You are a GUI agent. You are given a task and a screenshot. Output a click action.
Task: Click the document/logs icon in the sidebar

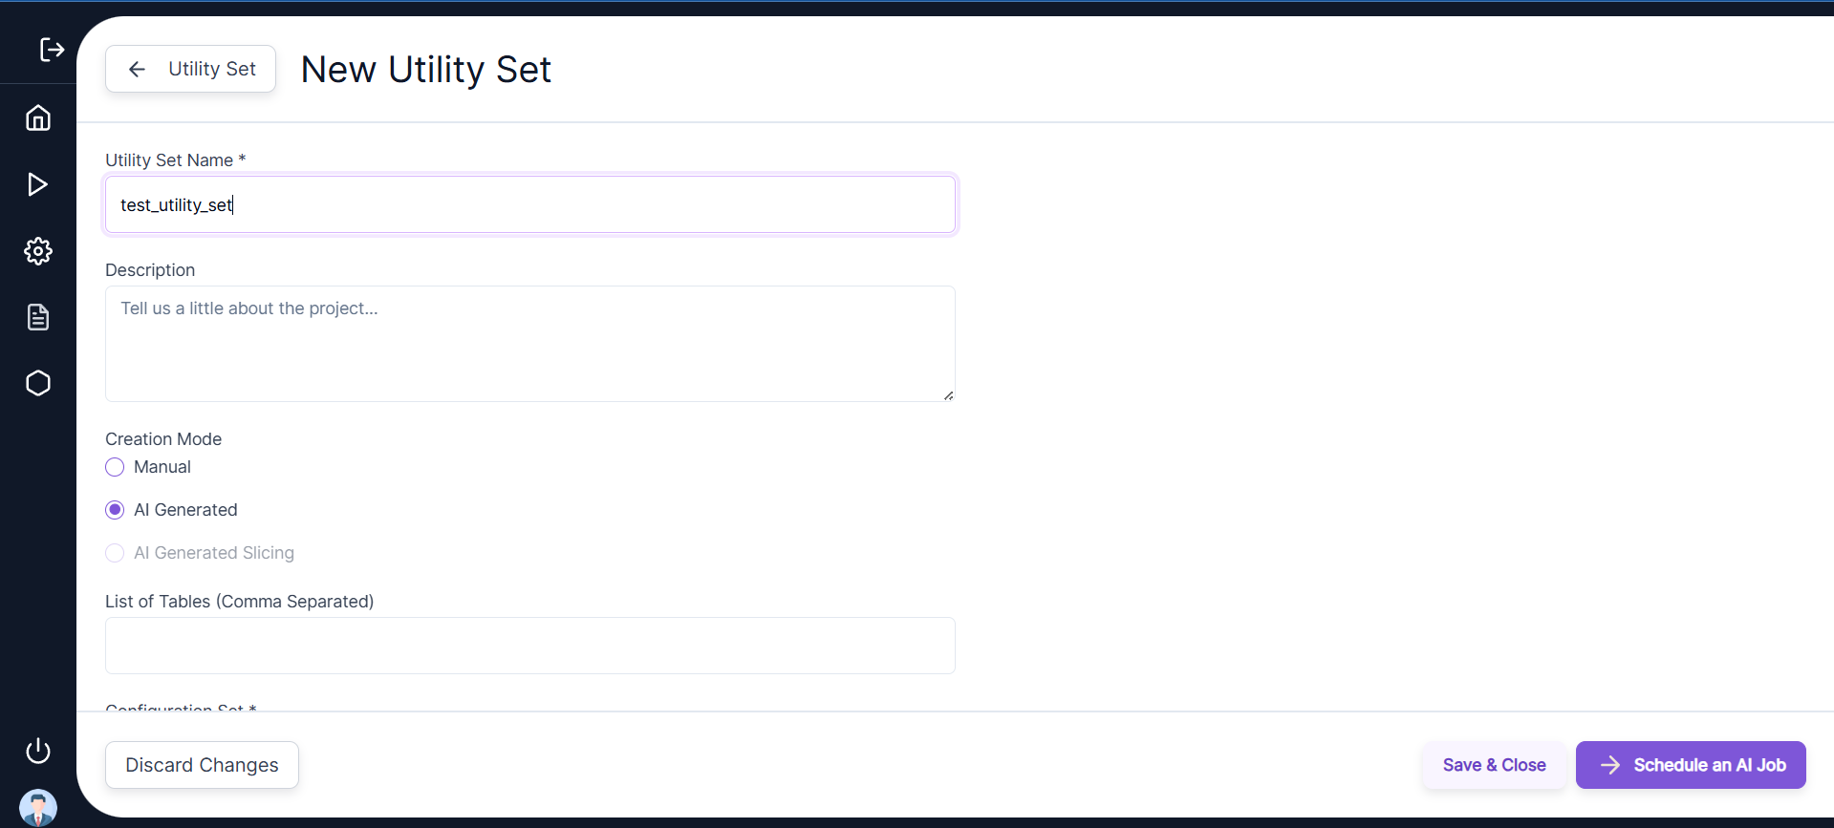click(x=37, y=317)
